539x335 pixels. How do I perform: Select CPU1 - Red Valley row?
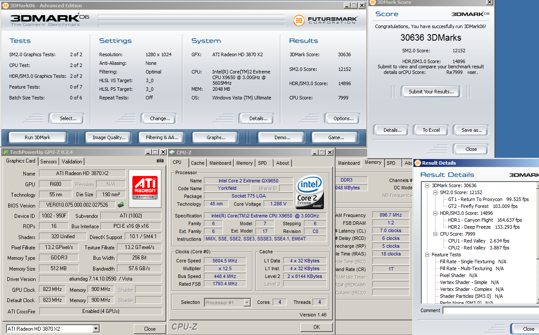click(478, 241)
